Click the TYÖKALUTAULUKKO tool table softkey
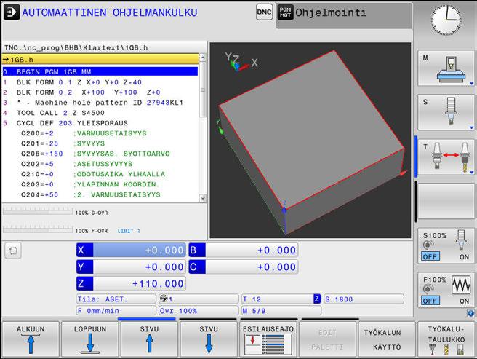The height and width of the screenshot is (359, 477). pos(446,339)
